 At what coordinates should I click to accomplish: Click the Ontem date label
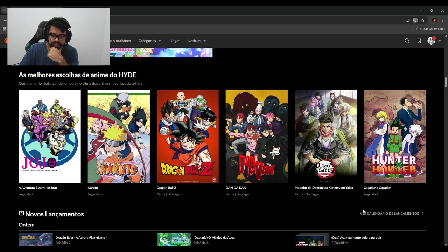pyautogui.click(x=27, y=225)
